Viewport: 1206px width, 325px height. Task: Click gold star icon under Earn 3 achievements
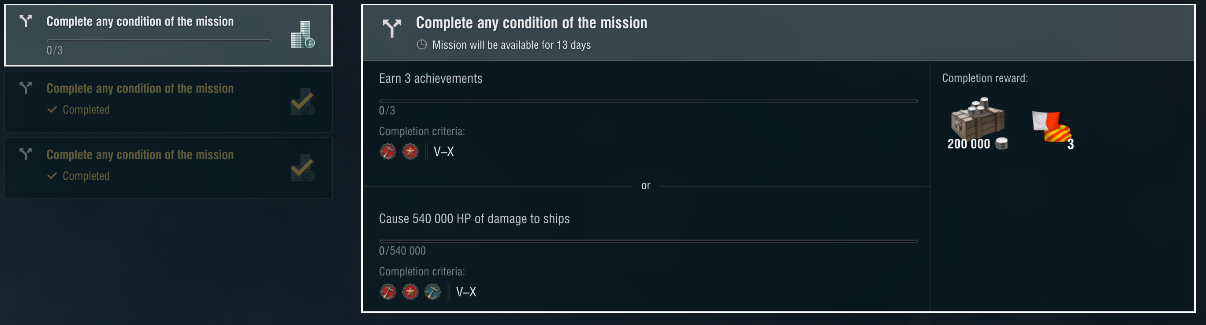tap(410, 151)
